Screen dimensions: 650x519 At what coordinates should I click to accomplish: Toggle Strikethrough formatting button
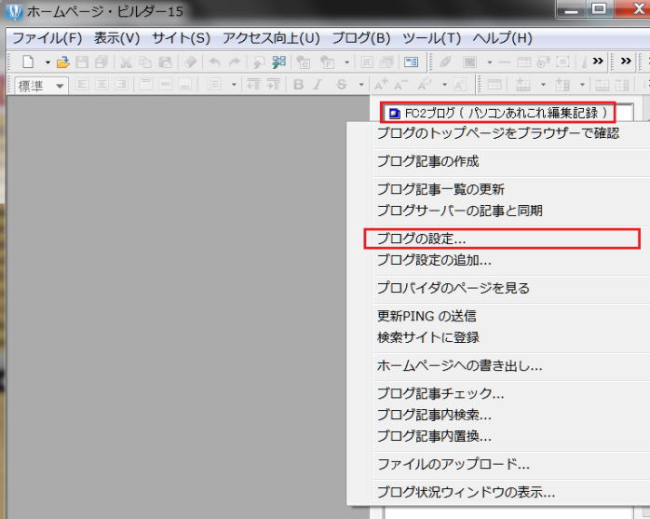click(341, 85)
